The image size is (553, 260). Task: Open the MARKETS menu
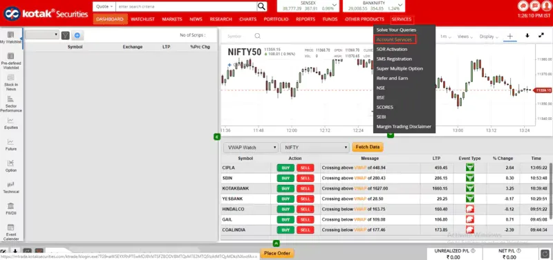[x=172, y=19]
